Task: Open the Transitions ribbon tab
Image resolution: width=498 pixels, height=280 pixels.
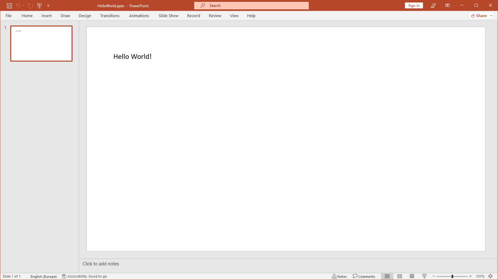Action: 110,16
